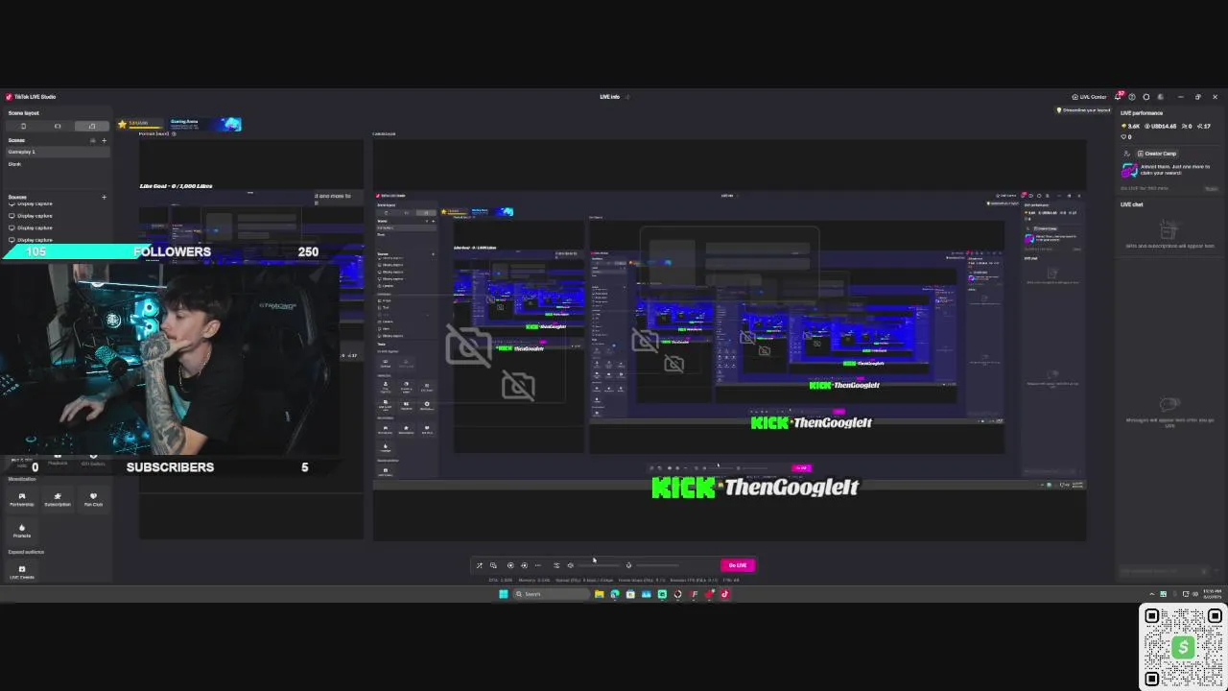Open Creator Camp
Image resolution: width=1228 pixels, height=691 pixels.
[x=1157, y=154]
